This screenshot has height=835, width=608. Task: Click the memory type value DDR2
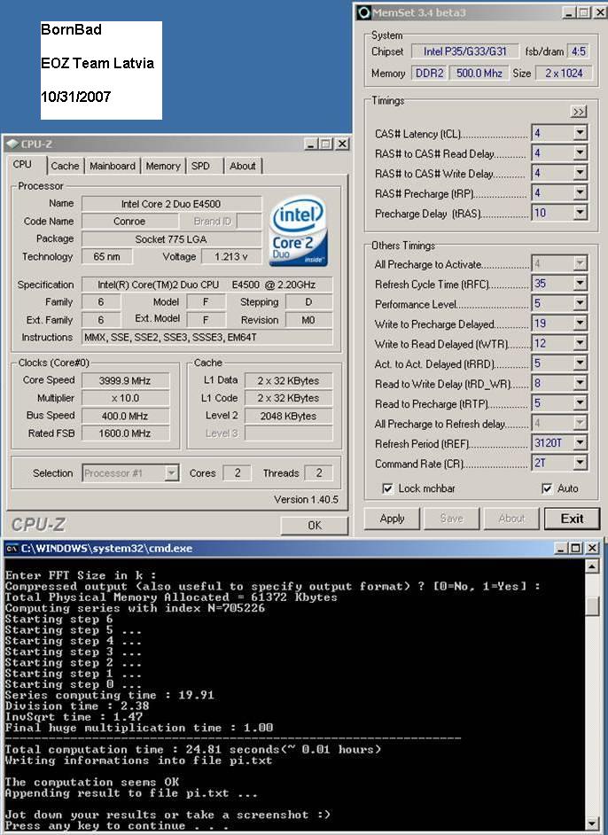point(429,73)
